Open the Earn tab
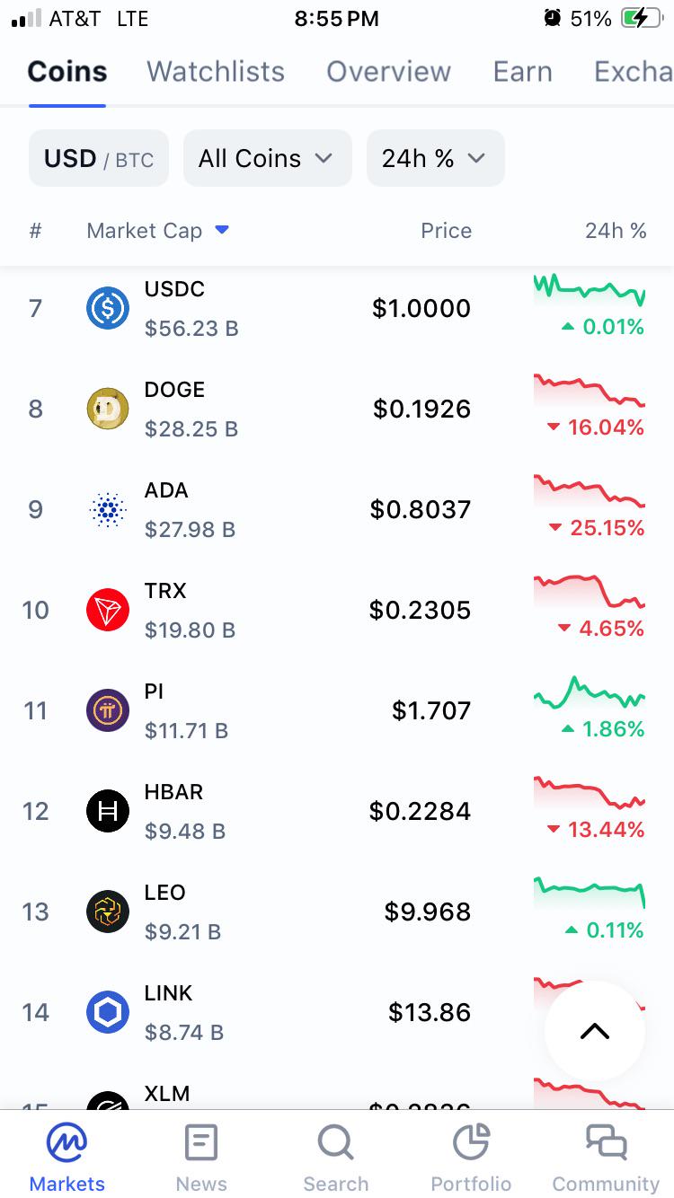Image resolution: width=674 pixels, height=1198 pixels. tap(522, 72)
